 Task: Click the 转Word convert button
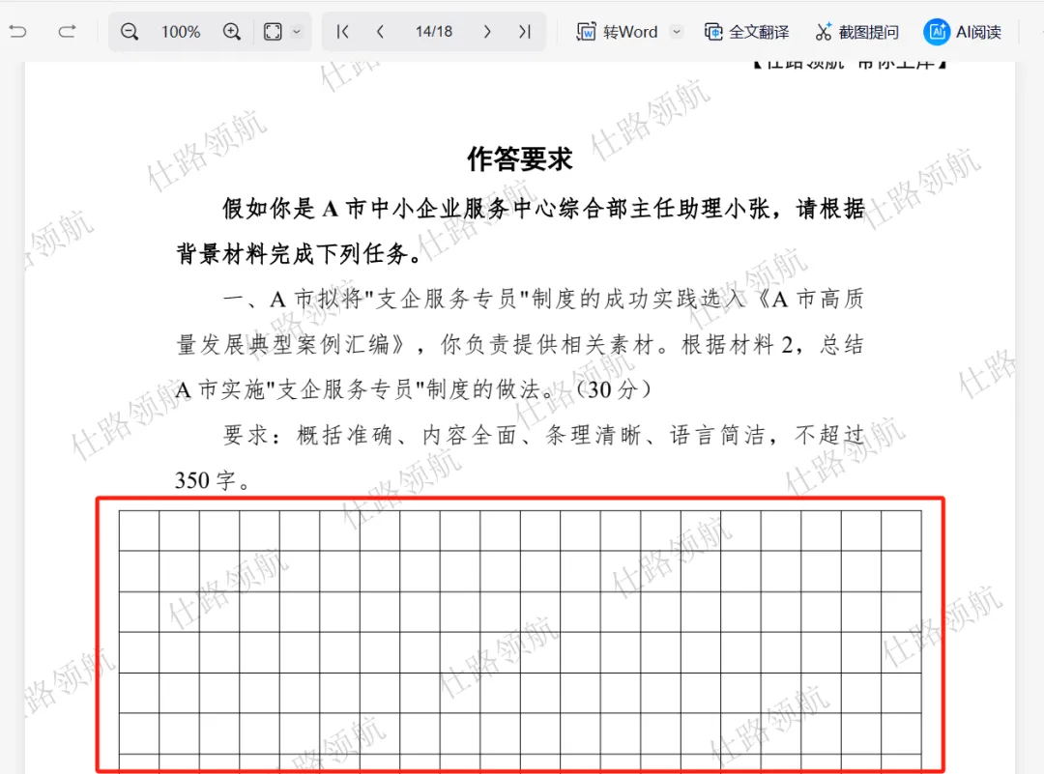click(617, 31)
